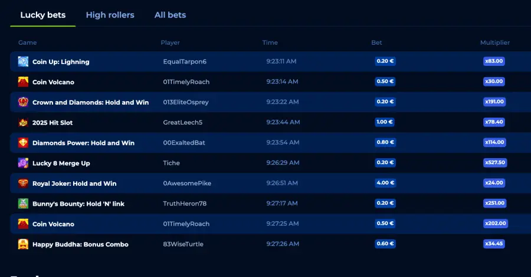
Task: Open the Lucky 8 Merge Up game
Action: click(61, 163)
